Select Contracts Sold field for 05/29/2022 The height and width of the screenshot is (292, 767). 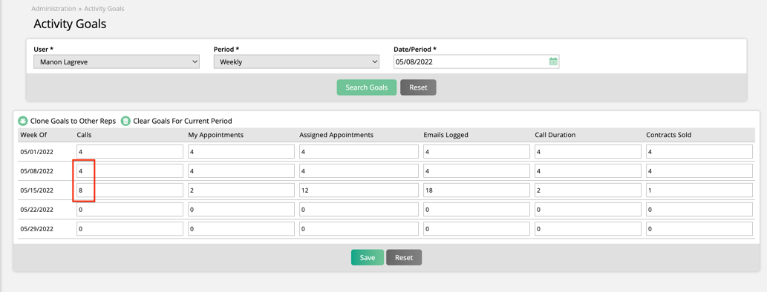pos(699,228)
